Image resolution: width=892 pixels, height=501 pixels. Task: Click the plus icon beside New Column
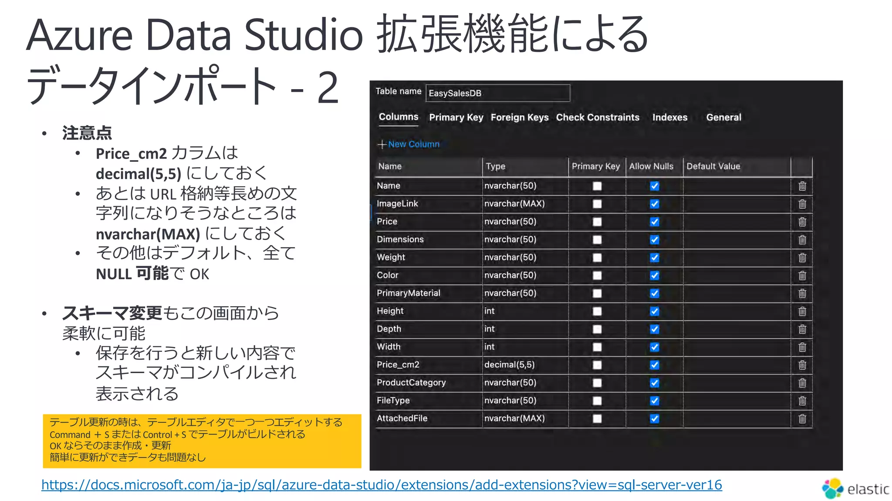[x=382, y=144]
